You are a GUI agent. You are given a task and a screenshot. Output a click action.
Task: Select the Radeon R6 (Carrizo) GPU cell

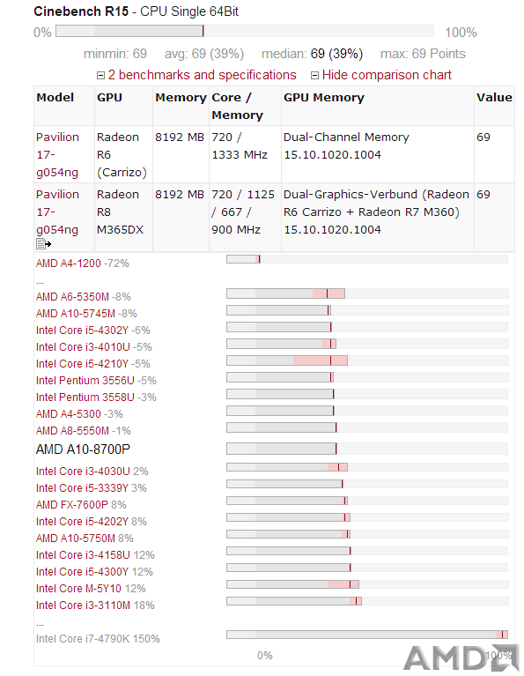(x=122, y=154)
